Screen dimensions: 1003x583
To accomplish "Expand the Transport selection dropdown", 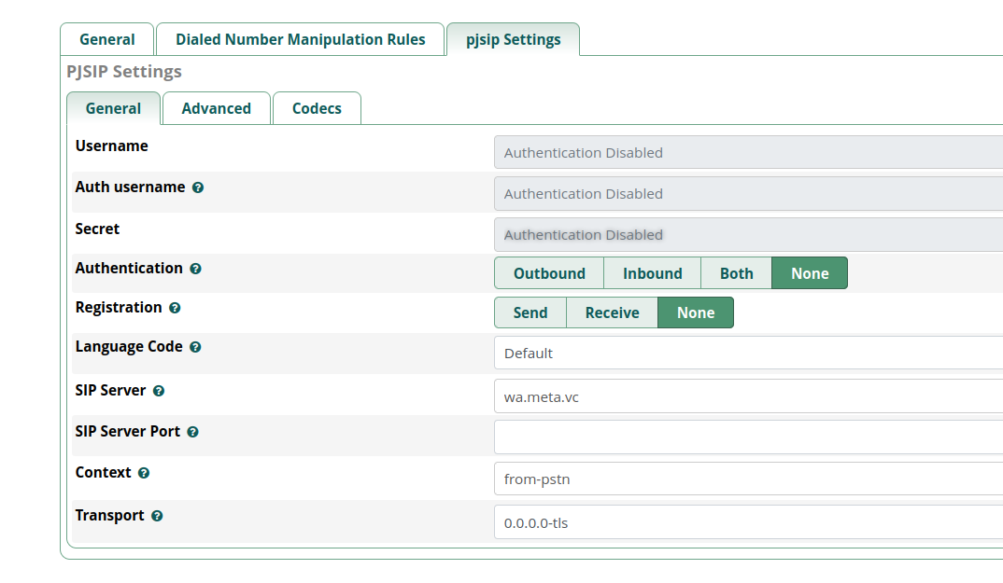I will click(x=747, y=523).
